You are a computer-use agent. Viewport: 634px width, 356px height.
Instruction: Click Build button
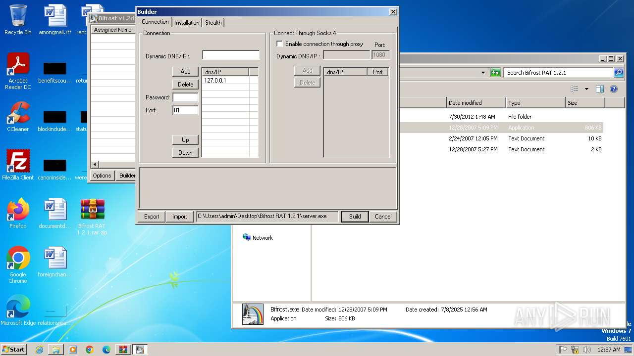click(355, 217)
